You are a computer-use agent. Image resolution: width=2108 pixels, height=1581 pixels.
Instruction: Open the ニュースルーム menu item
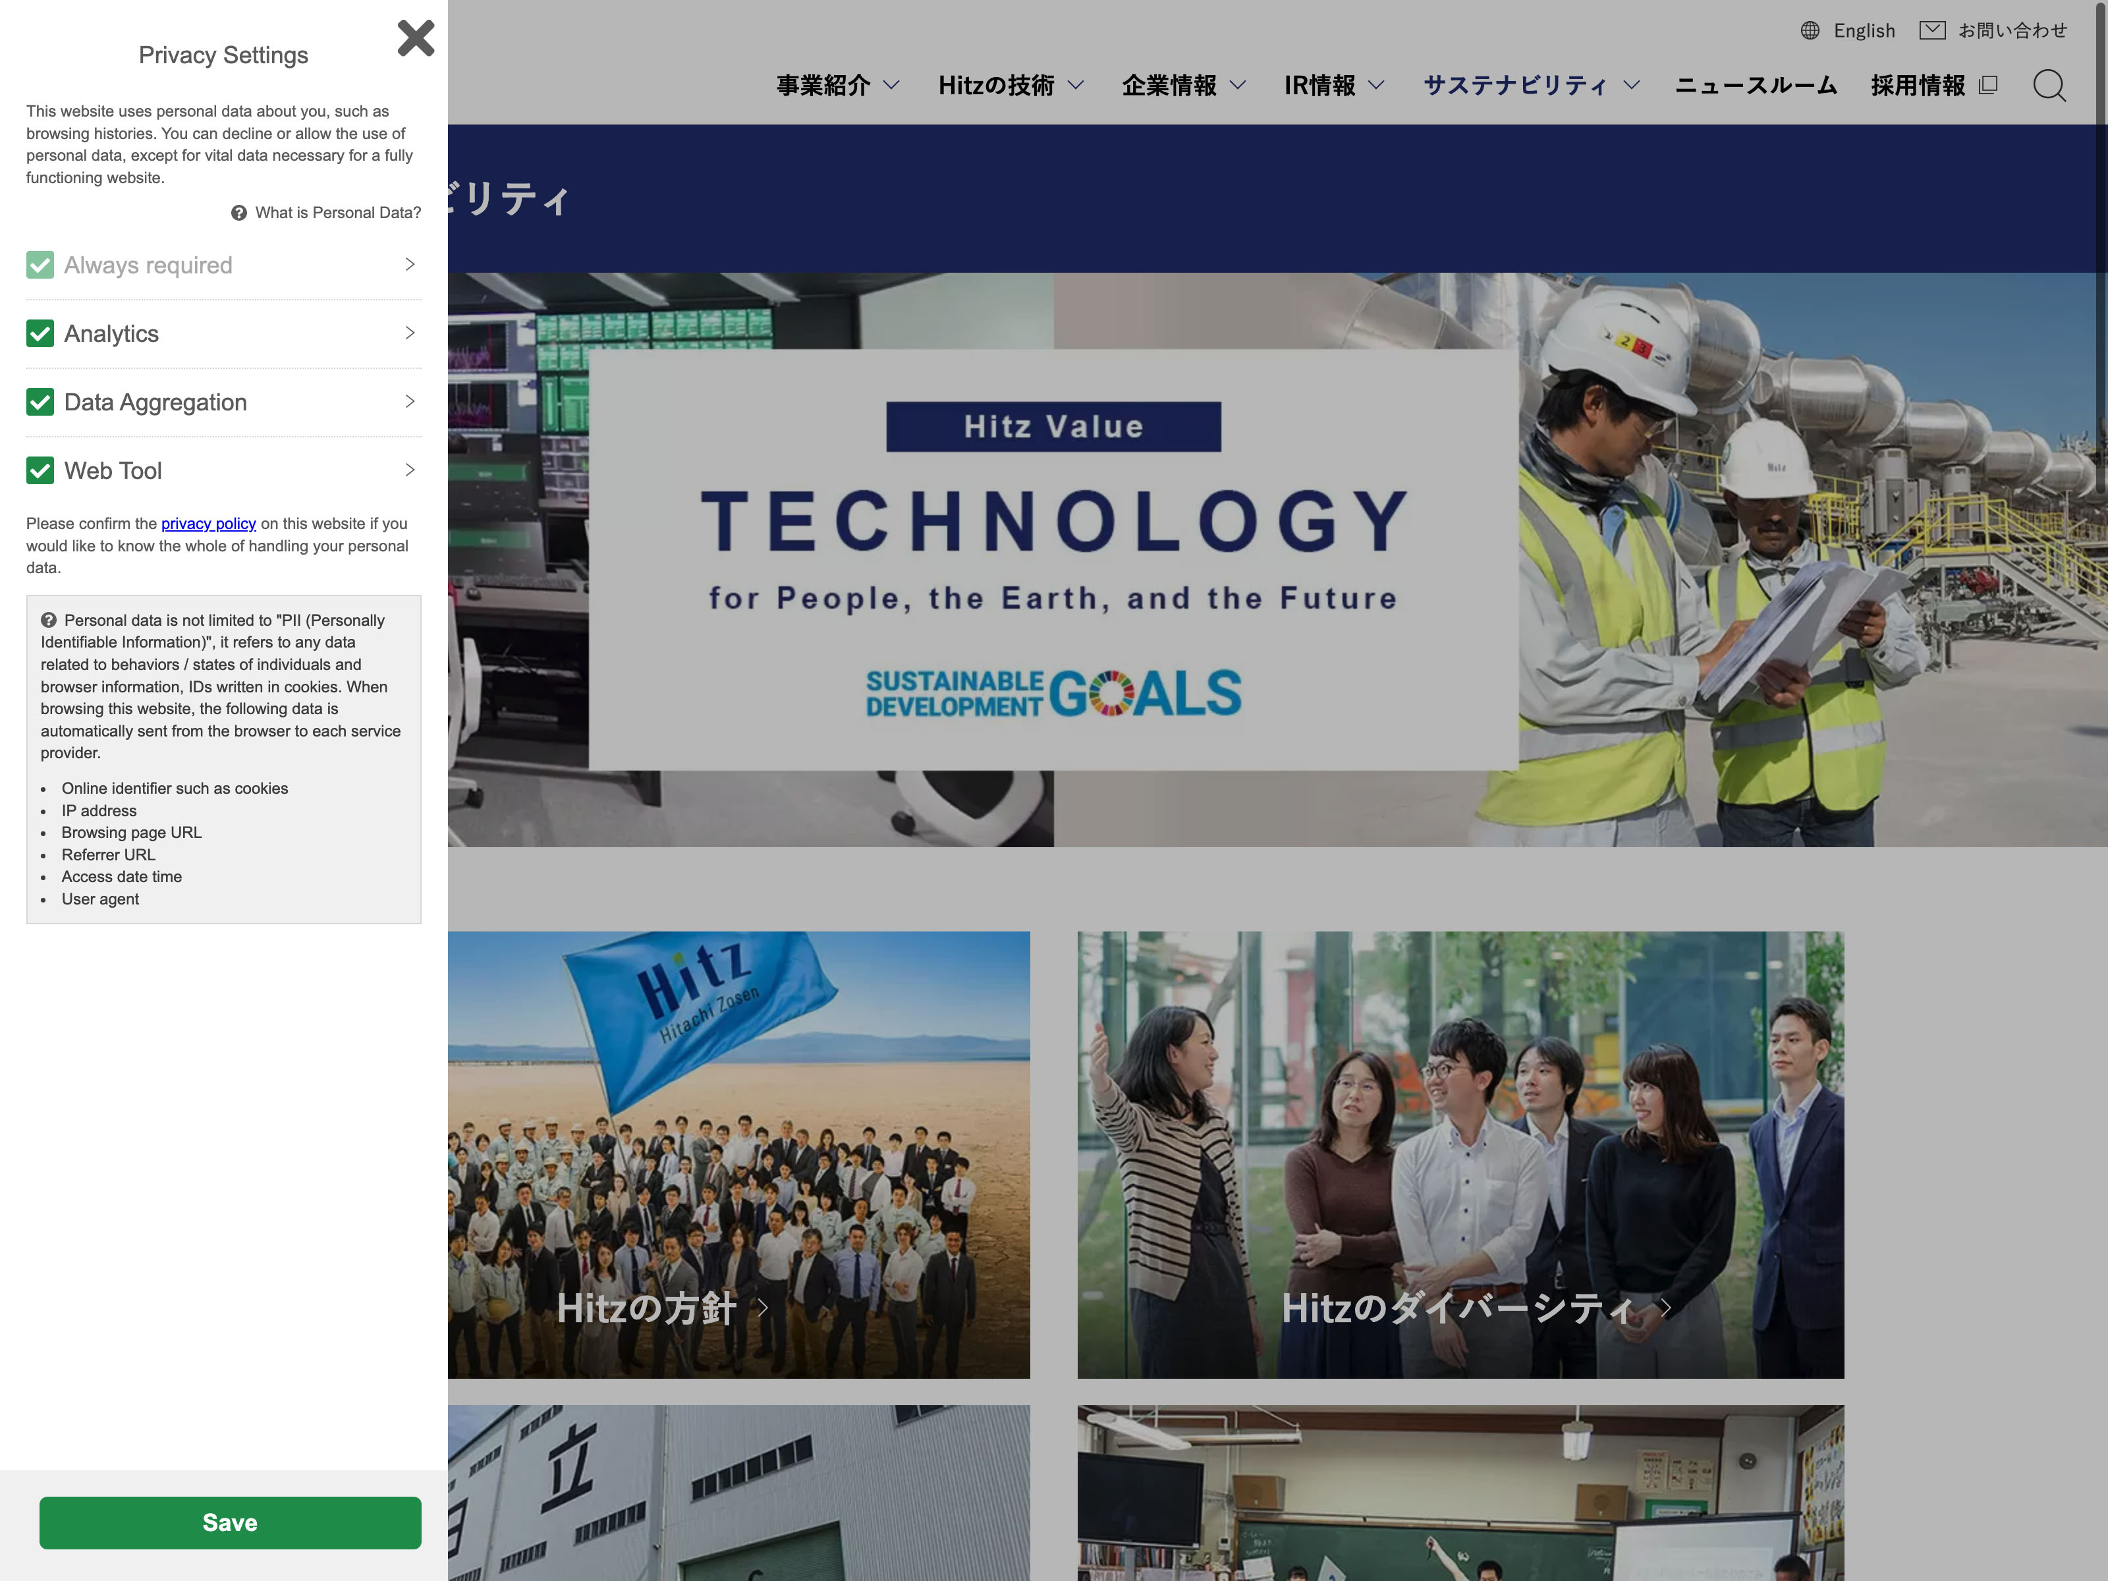(1756, 86)
